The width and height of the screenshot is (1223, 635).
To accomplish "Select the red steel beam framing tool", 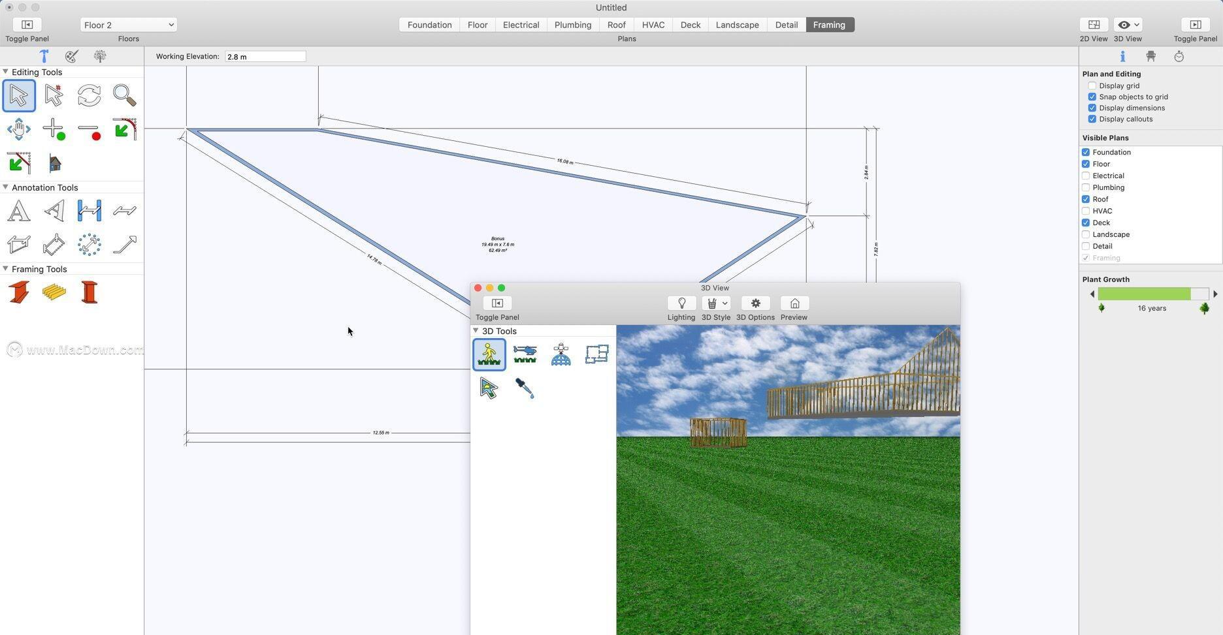I will tap(19, 292).
